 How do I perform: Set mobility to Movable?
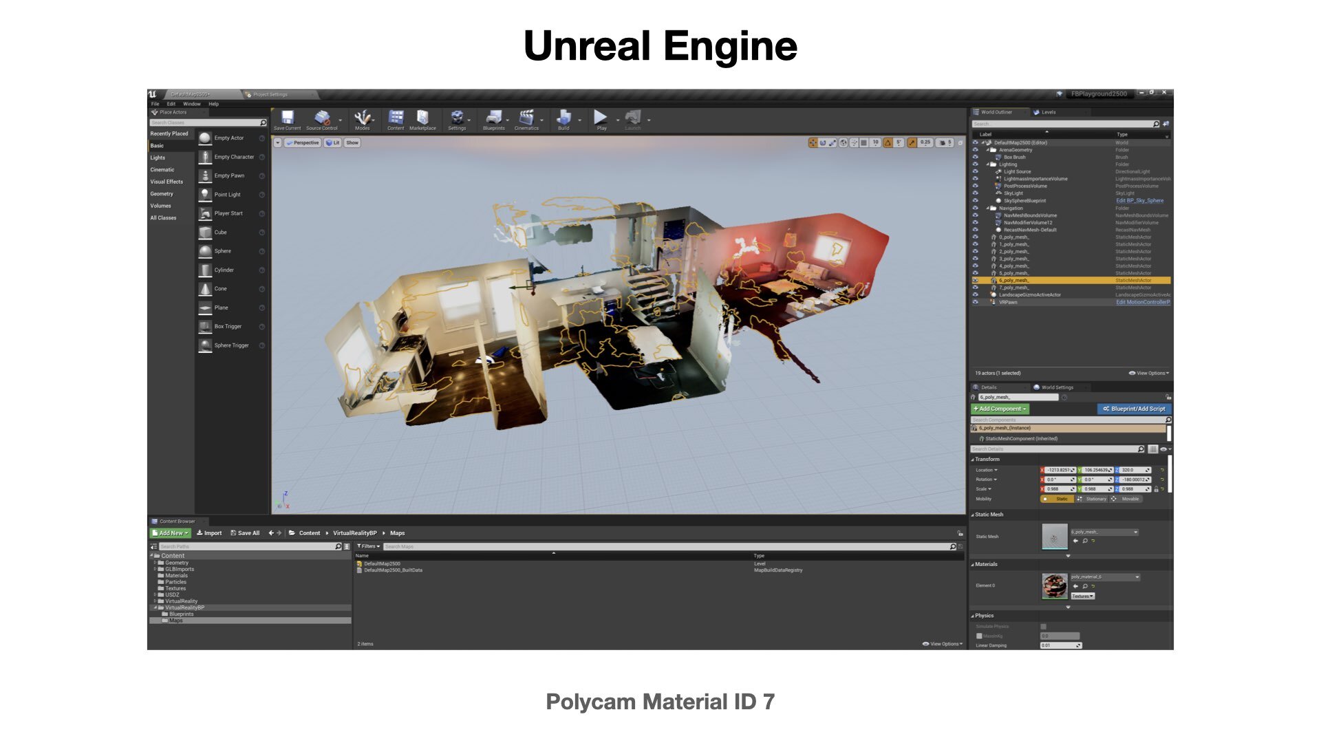click(x=1126, y=499)
